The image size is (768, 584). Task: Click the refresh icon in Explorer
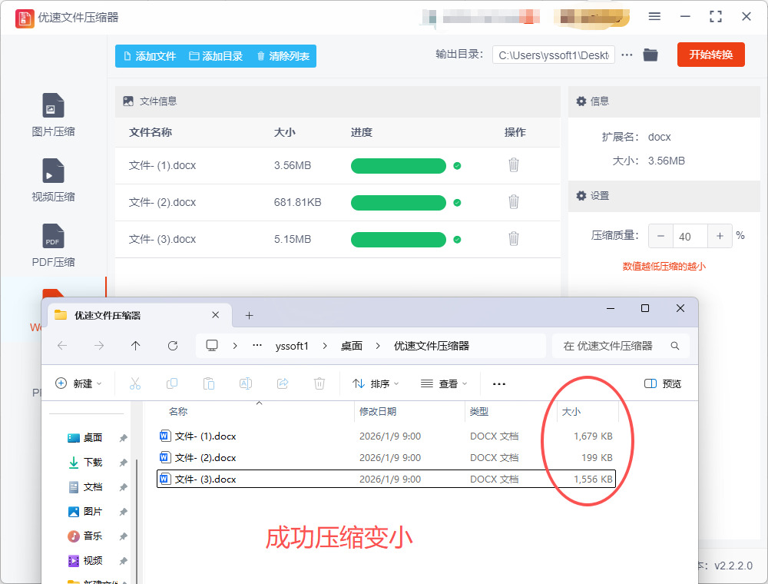point(173,346)
